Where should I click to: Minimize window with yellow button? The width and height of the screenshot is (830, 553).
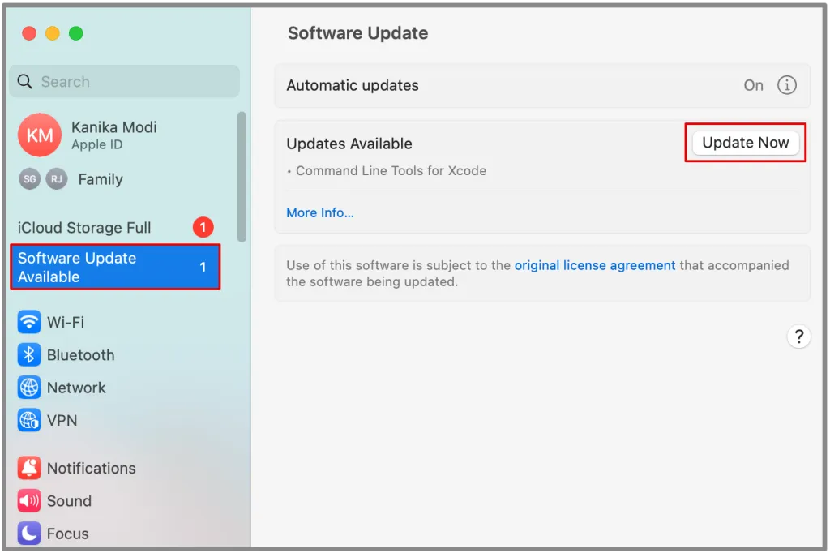click(53, 33)
